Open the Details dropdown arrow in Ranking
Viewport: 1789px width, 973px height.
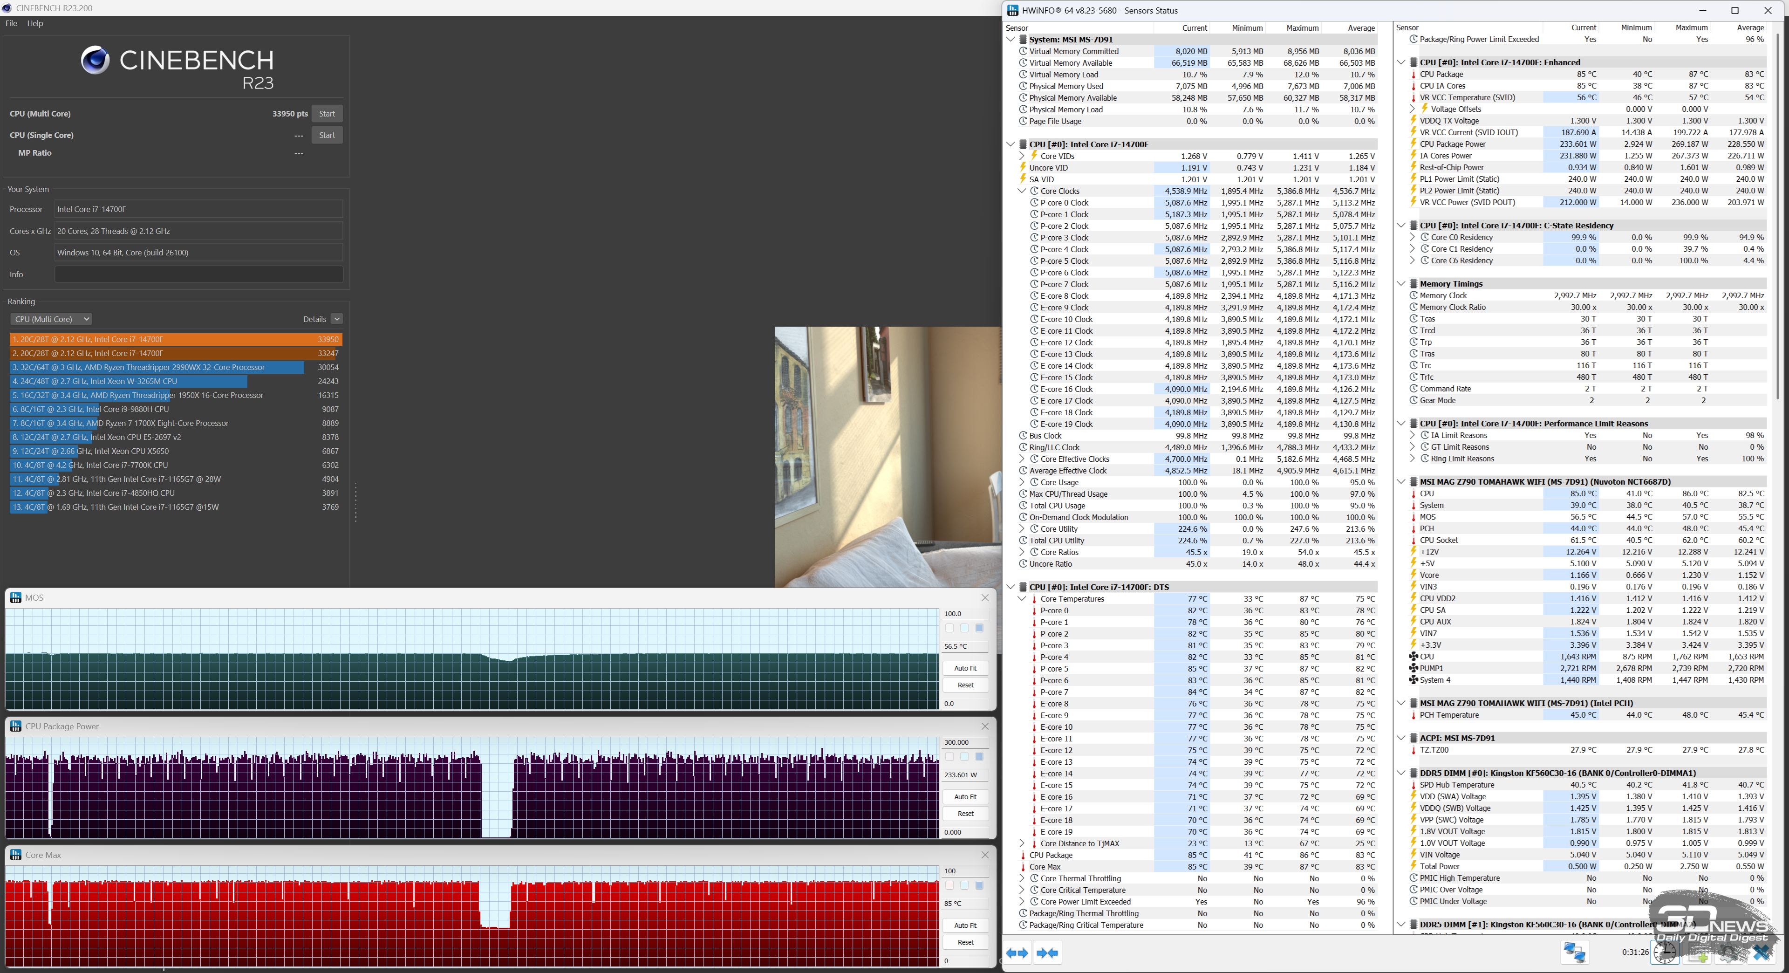pyautogui.click(x=337, y=320)
